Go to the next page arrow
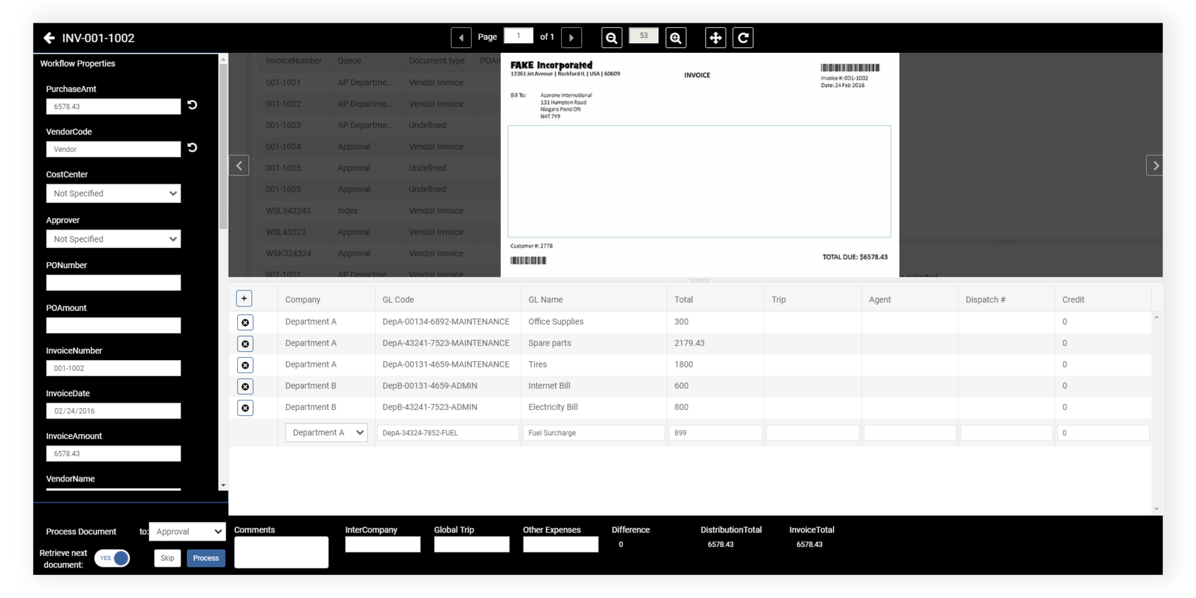Image resolution: width=1196 pixels, height=598 pixels. pos(571,37)
